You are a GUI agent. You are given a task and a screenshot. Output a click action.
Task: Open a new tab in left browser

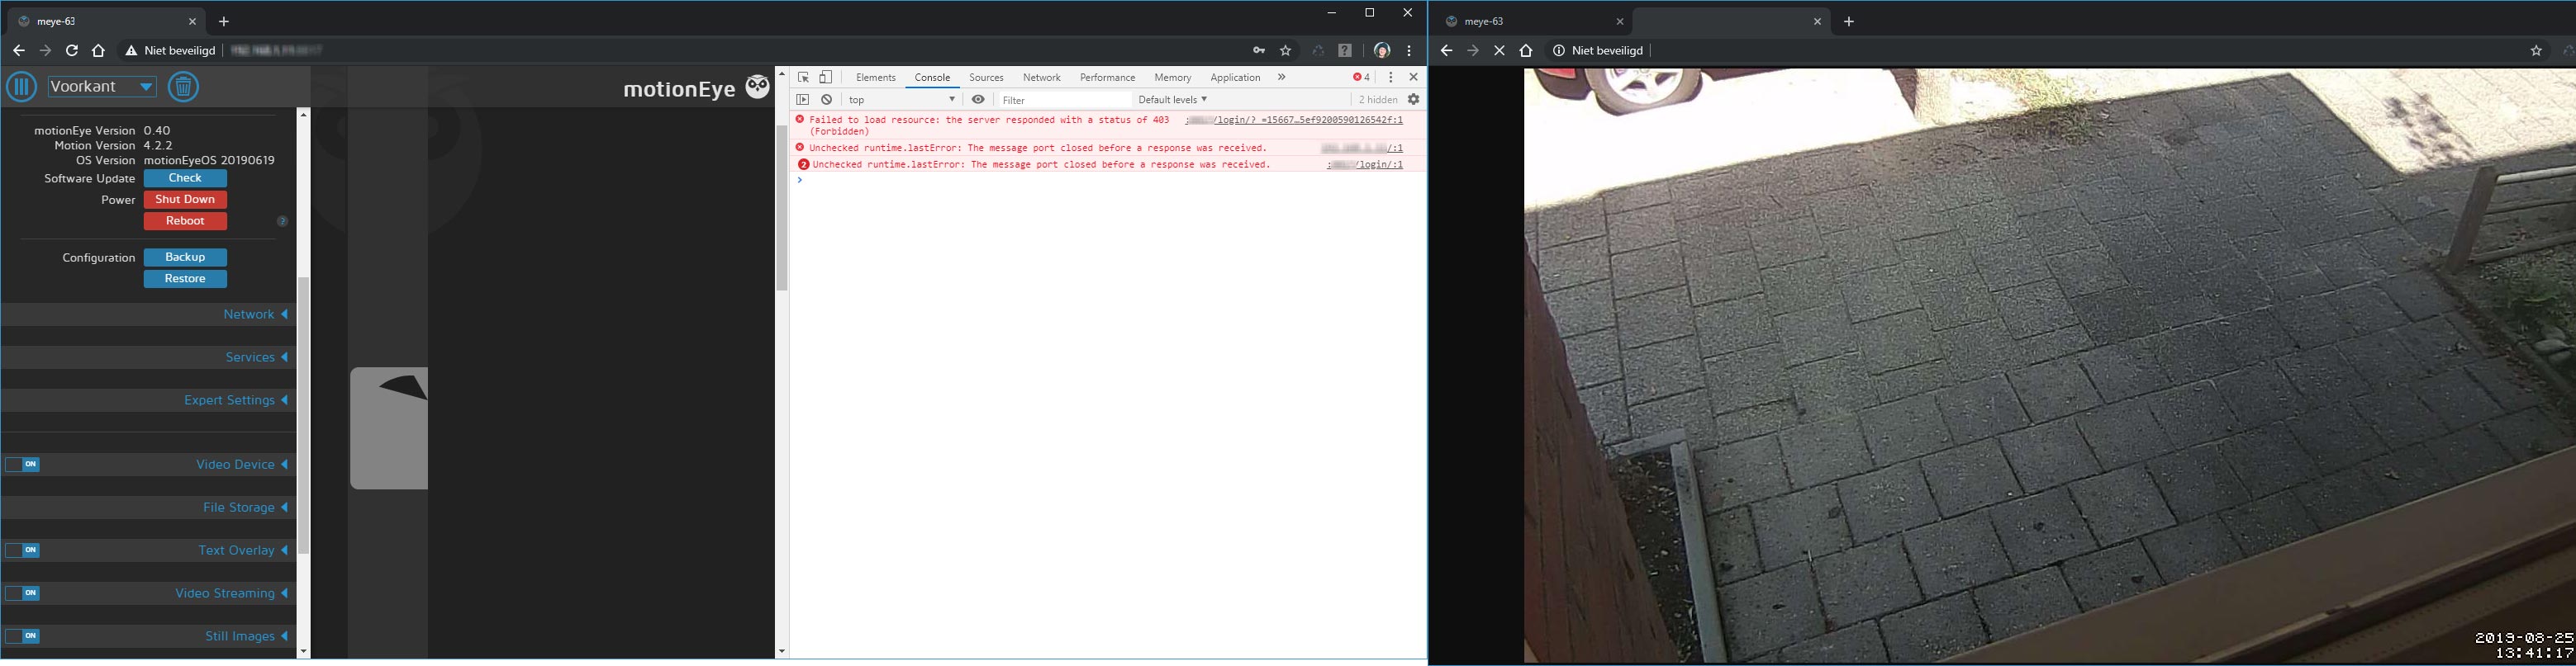coord(224,21)
